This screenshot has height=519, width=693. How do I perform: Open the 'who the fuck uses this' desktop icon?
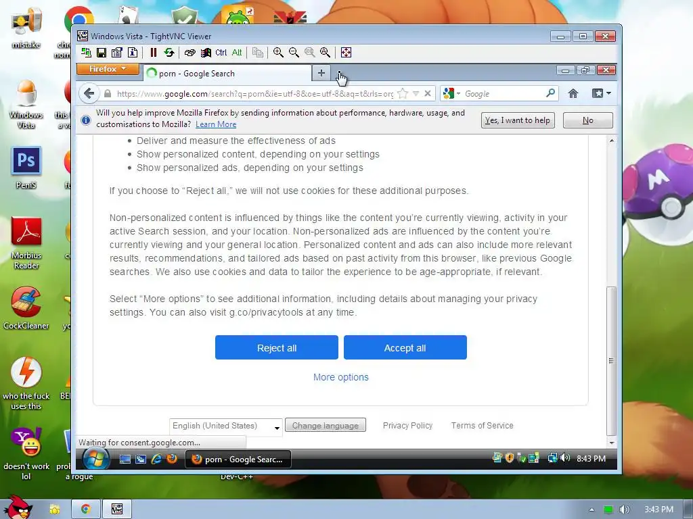point(26,383)
